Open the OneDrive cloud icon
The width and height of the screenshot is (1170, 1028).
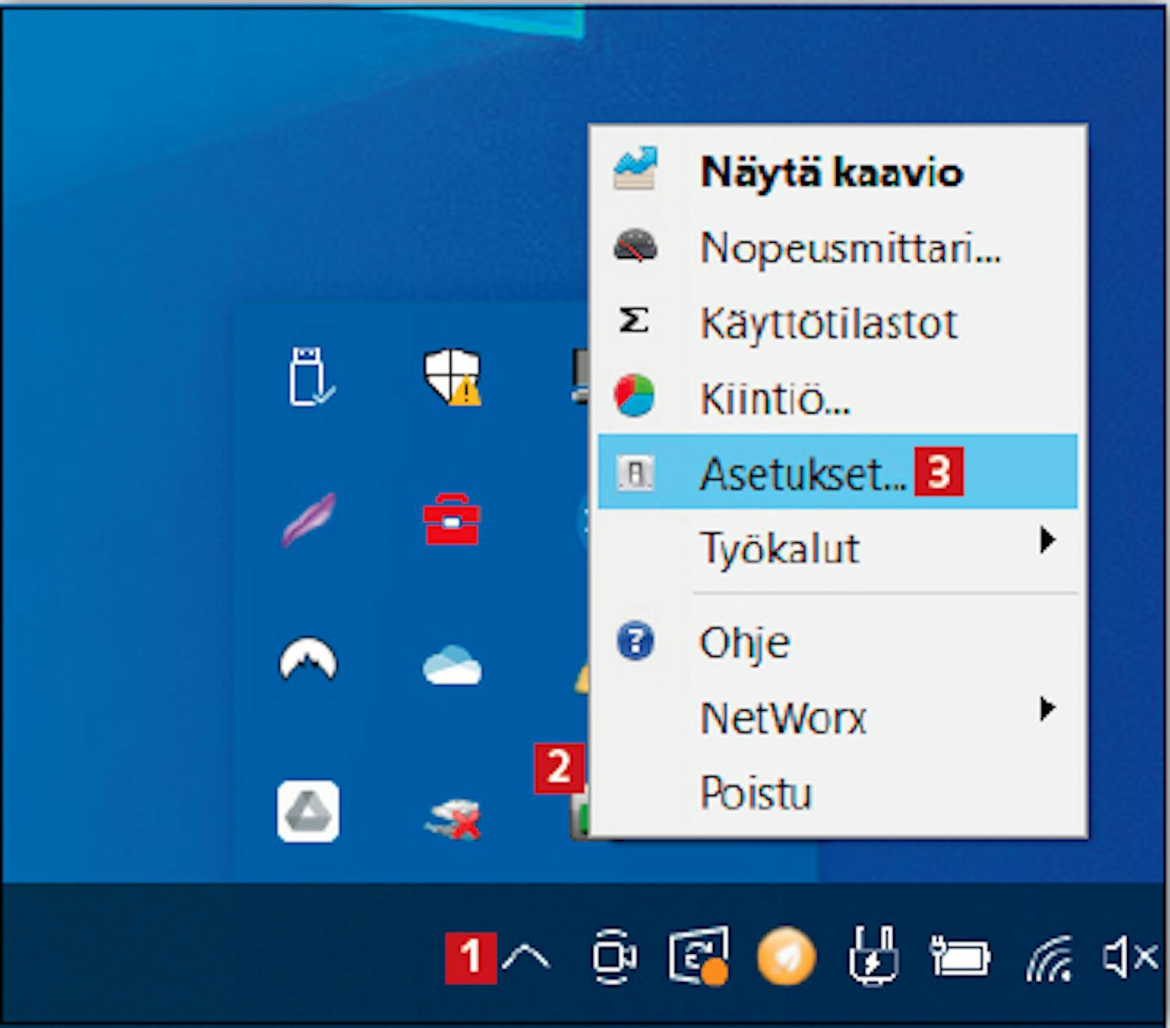(452, 665)
